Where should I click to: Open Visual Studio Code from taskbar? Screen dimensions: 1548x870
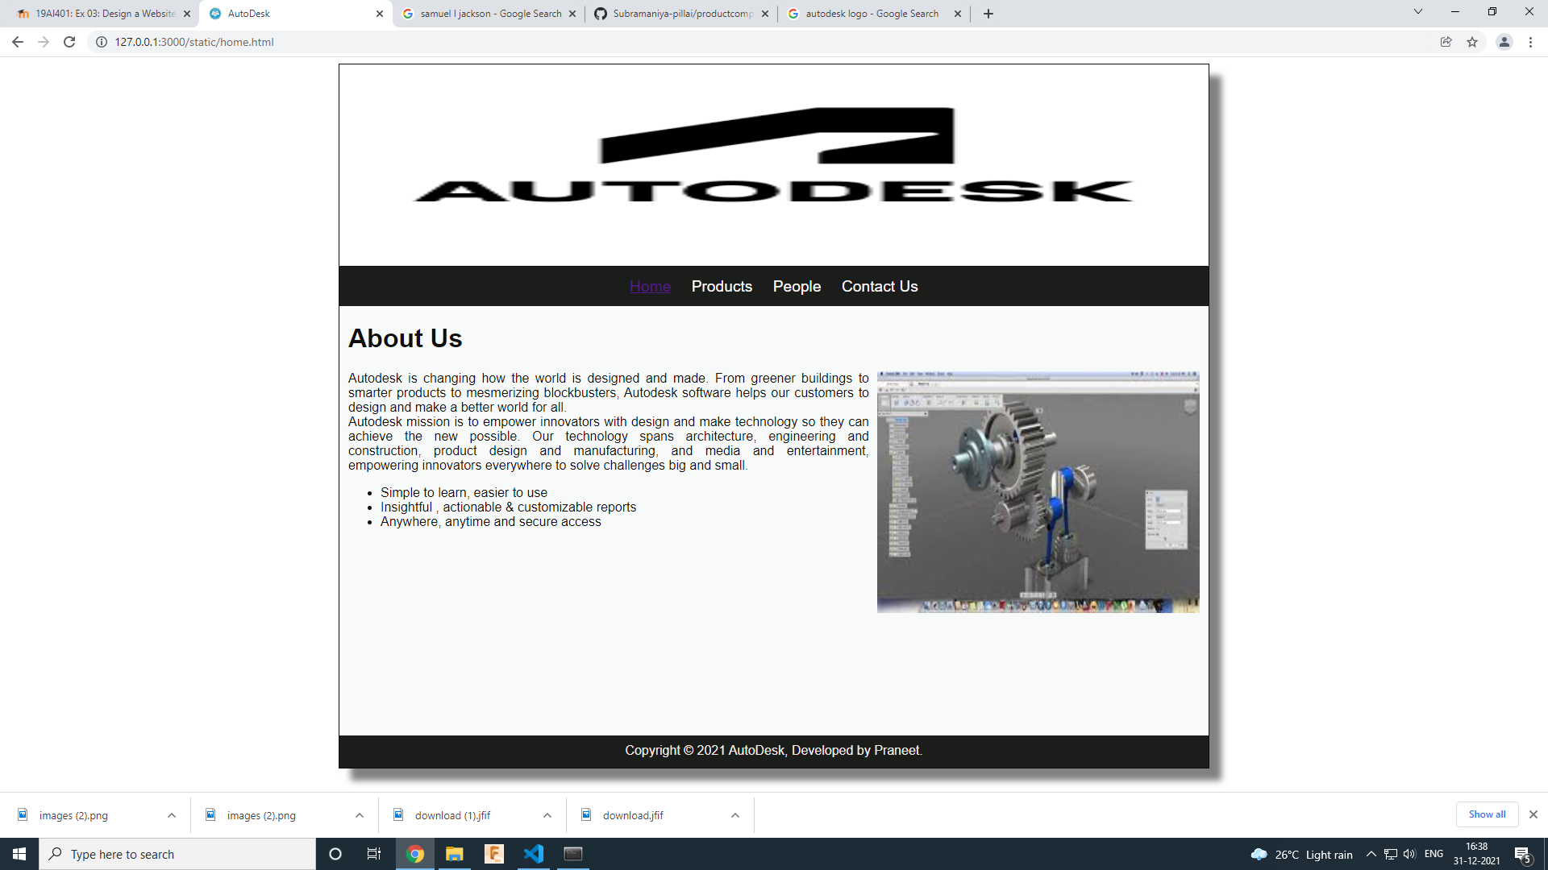coord(534,854)
